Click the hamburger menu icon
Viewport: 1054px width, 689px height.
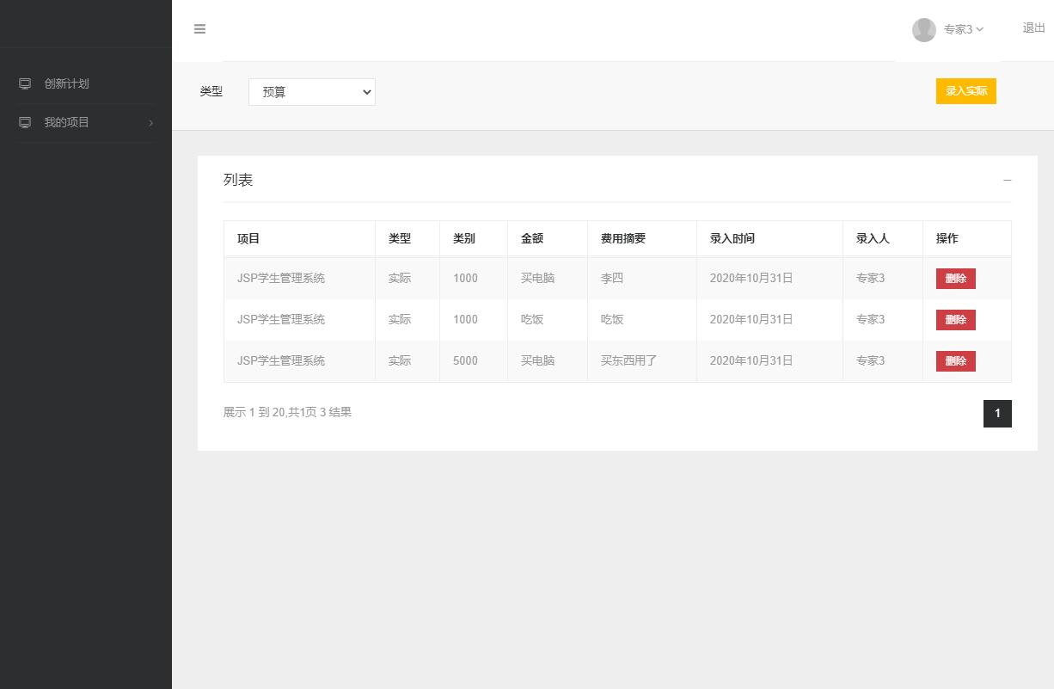click(x=199, y=28)
